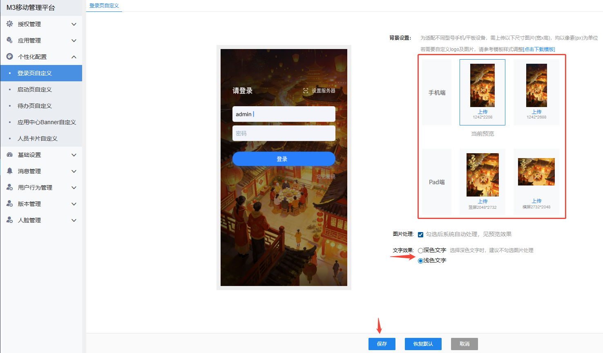Screen dimensions: 603x353
Task: Click the 授权管理 gear icon in sidebar
Action: pyautogui.click(x=10, y=24)
